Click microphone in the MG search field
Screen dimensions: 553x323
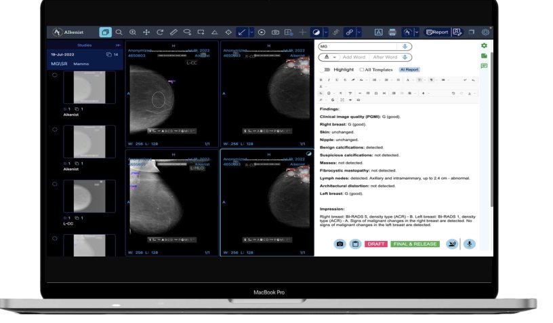pos(405,46)
